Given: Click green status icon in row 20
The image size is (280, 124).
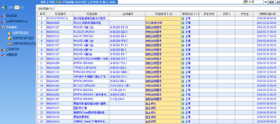Looking at the screenshot, I should coord(183,104).
